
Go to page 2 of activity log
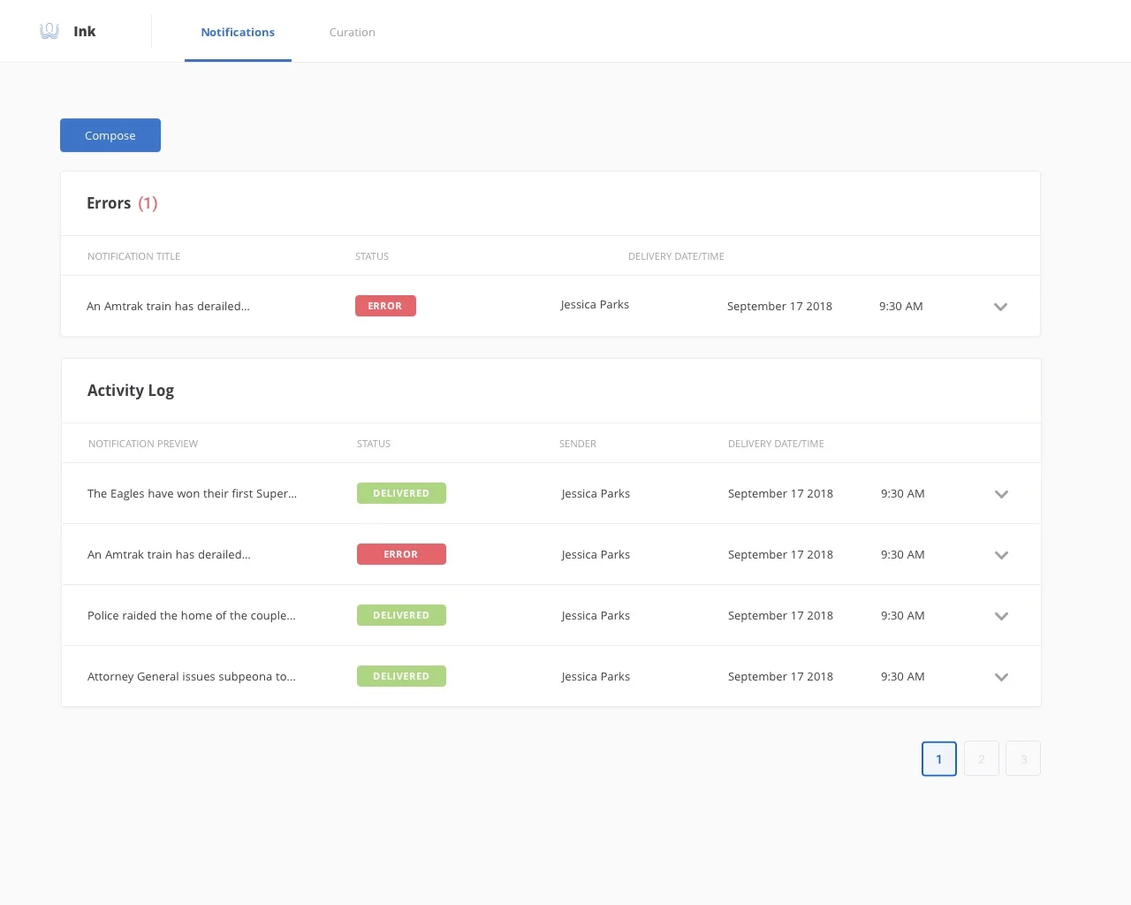[982, 758]
